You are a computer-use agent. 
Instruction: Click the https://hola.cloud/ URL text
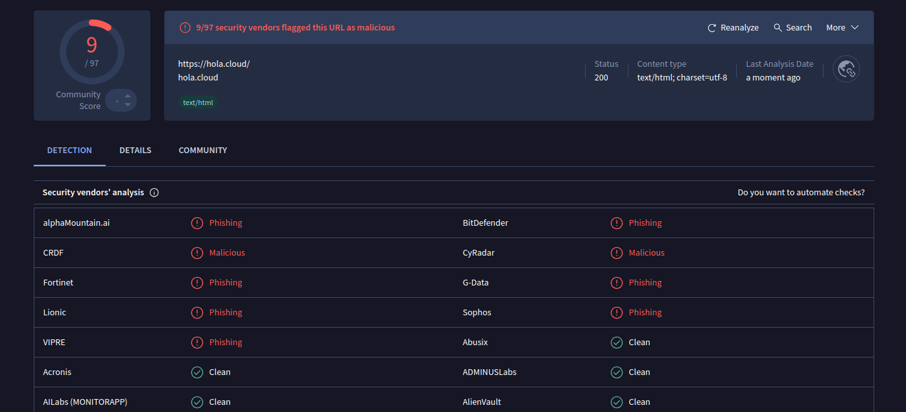point(214,64)
